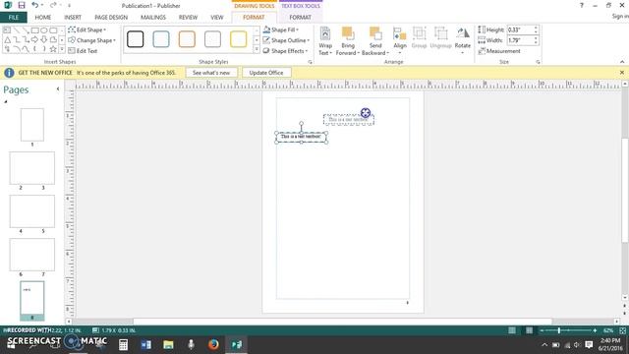This screenshot has height=354, width=629.
Task: Select the oval shape in Insert Shapes
Action: coord(44,30)
